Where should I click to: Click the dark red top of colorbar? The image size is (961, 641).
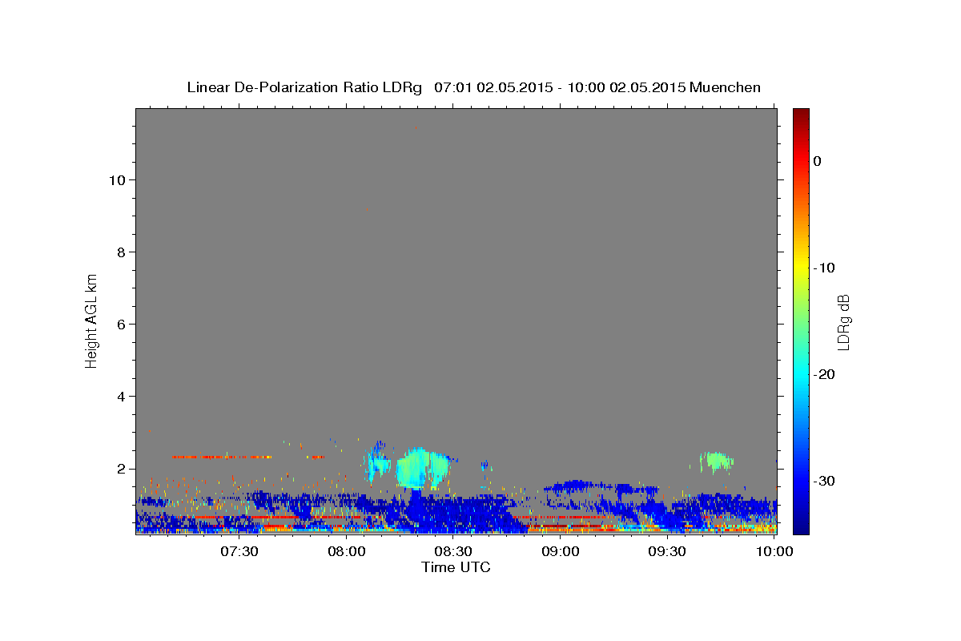(x=801, y=114)
